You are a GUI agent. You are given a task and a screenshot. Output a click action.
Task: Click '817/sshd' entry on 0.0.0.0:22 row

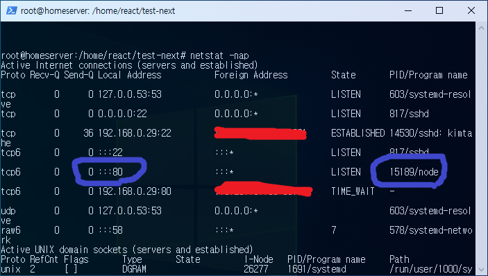pyautogui.click(x=409, y=114)
